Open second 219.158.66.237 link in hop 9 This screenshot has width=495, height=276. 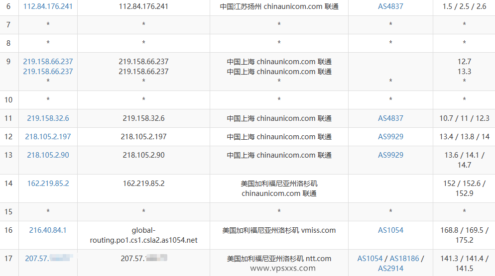click(x=48, y=72)
